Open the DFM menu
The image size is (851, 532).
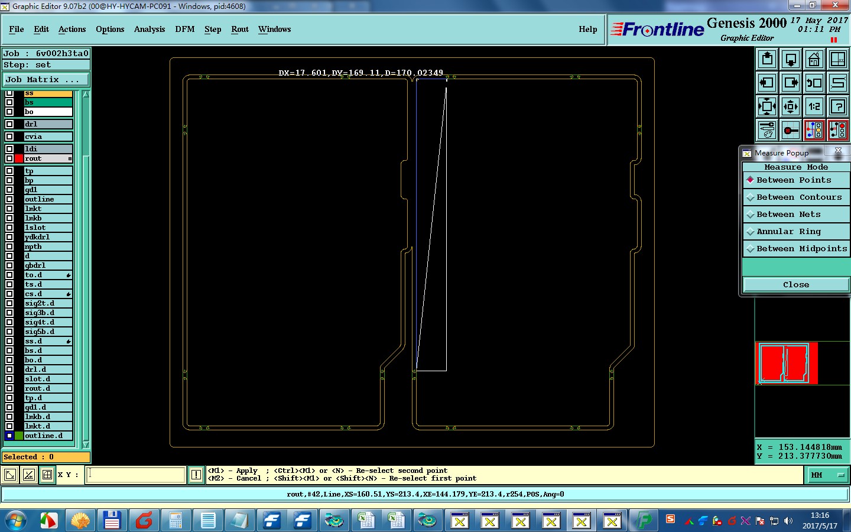click(x=185, y=29)
